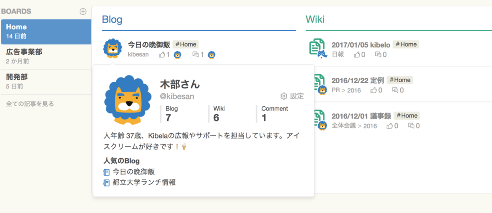
Task: Click kibesan author name under blog post
Action: (138, 55)
